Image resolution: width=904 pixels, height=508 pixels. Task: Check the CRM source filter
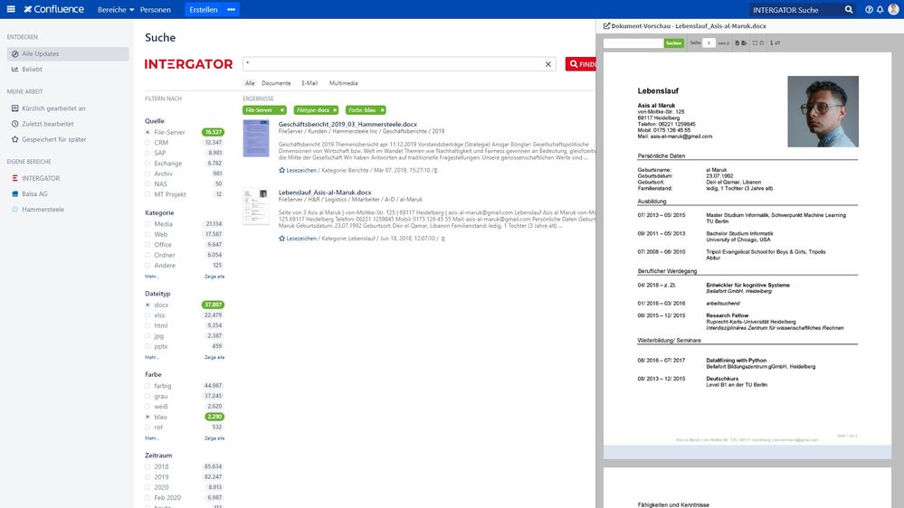tap(147, 143)
